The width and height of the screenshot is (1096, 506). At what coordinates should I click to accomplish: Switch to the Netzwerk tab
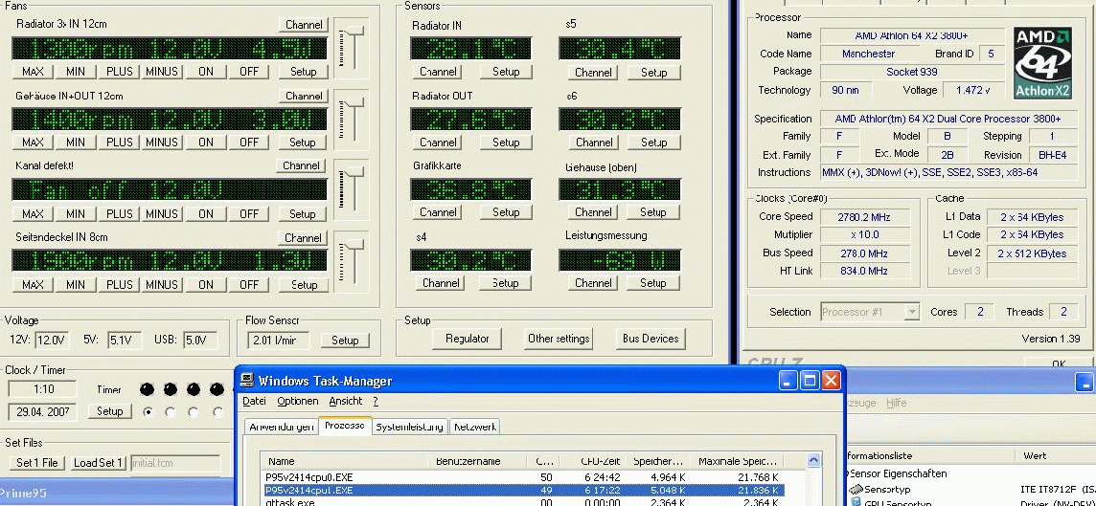pyautogui.click(x=475, y=427)
